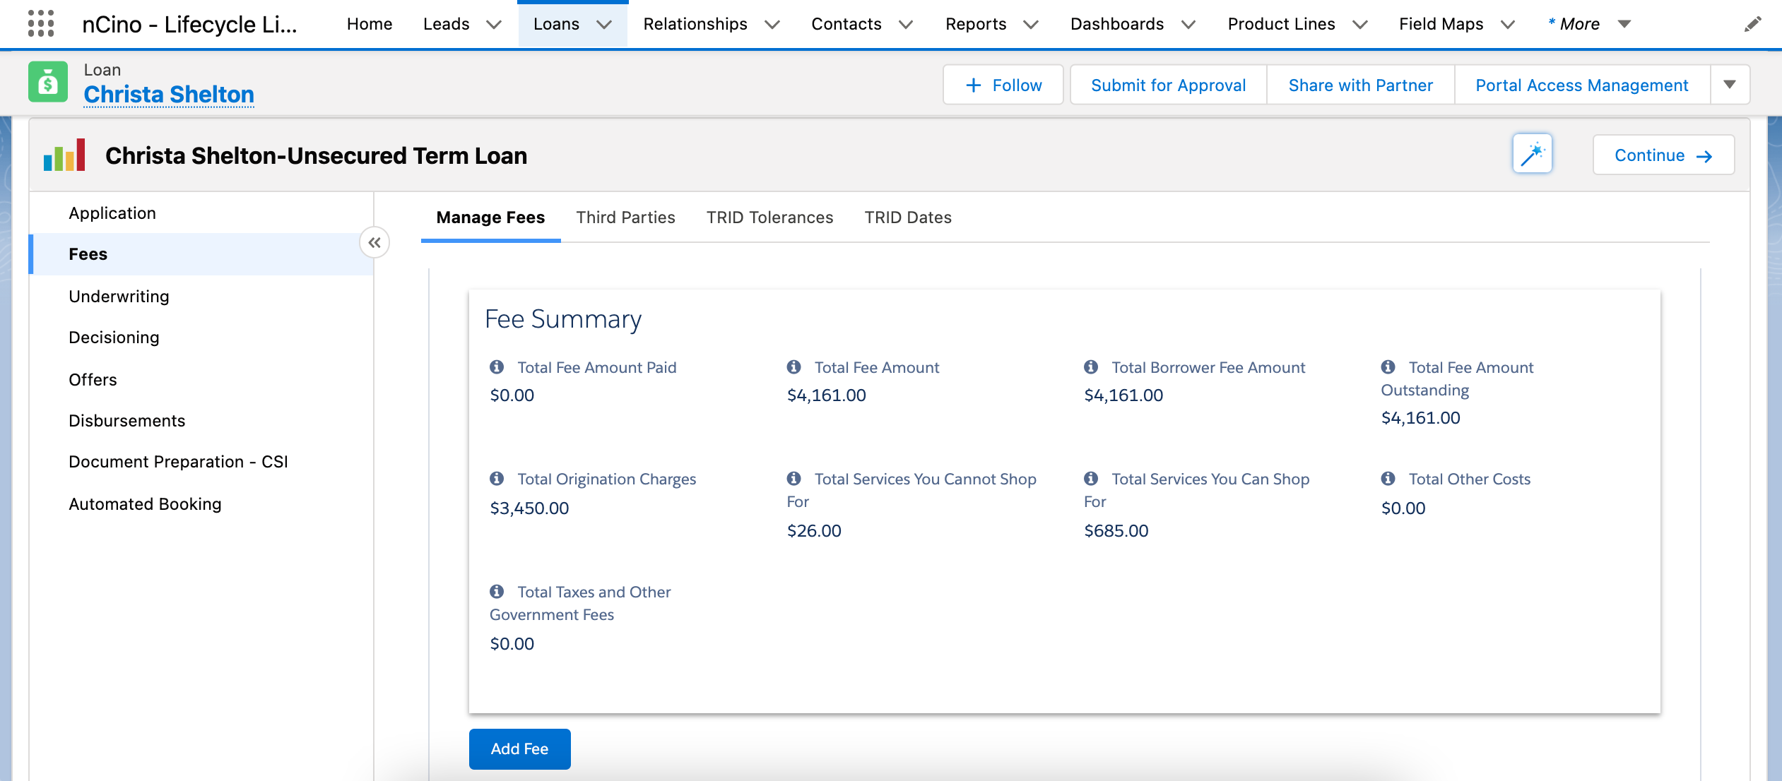
Task: Select Underwriting in the sidebar
Action: (x=201, y=297)
